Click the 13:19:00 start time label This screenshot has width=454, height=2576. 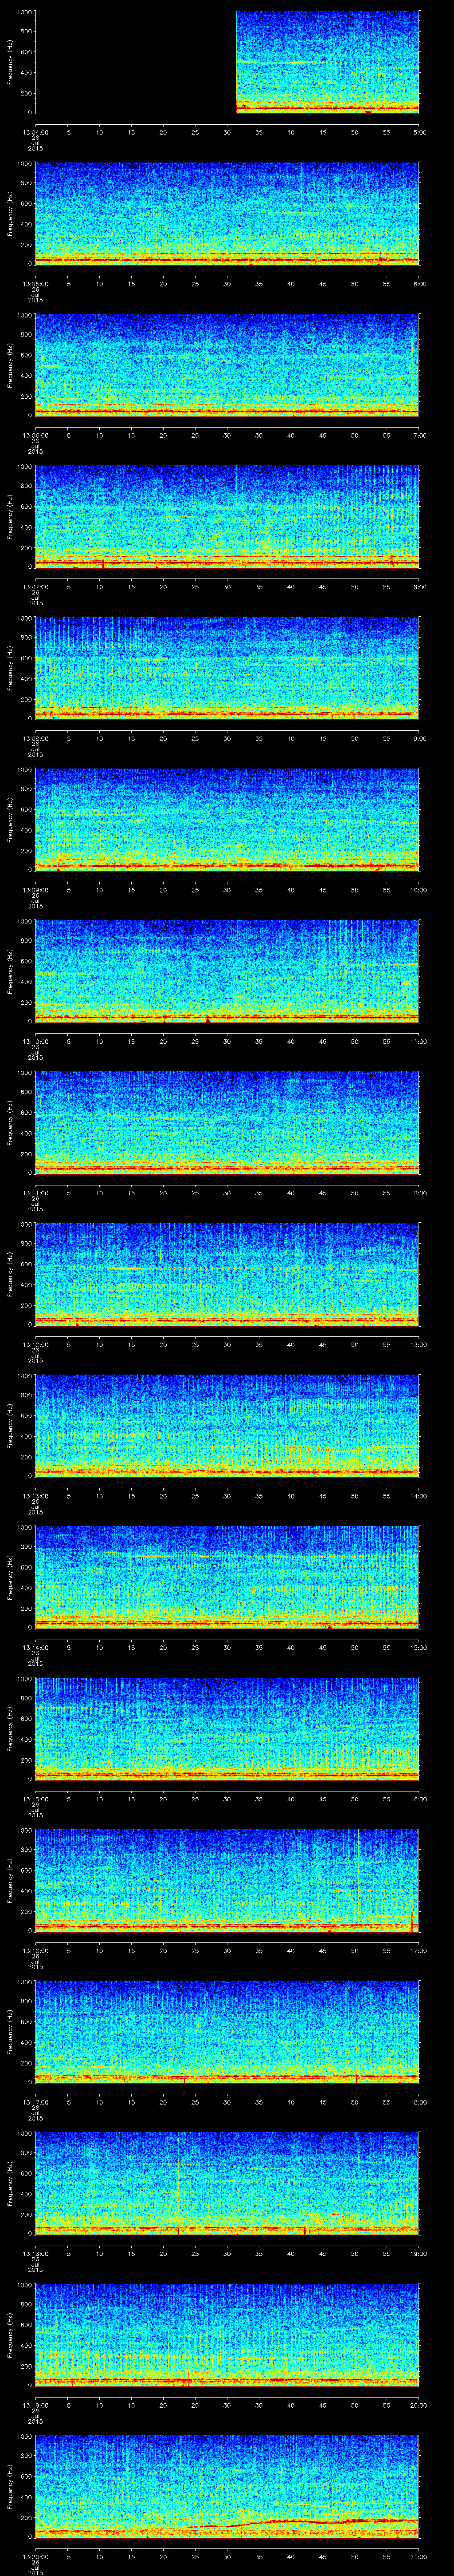pos(35,2405)
